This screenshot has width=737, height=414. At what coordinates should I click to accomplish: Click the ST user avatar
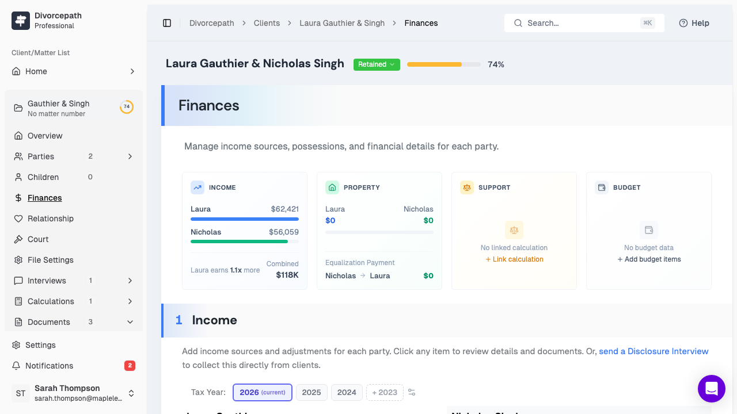(21, 393)
